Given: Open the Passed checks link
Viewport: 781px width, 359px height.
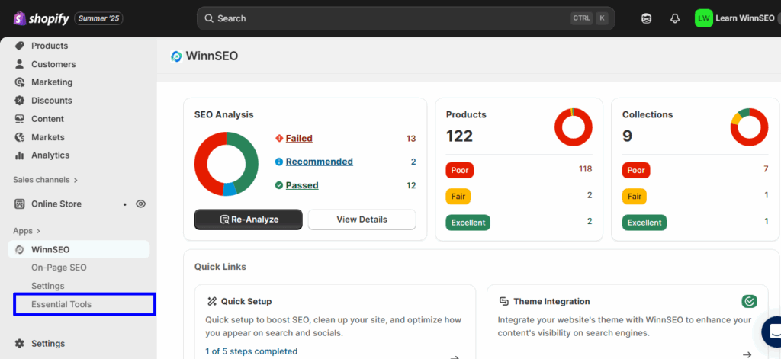Looking at the screenshot, I should (x=302, y=186).
